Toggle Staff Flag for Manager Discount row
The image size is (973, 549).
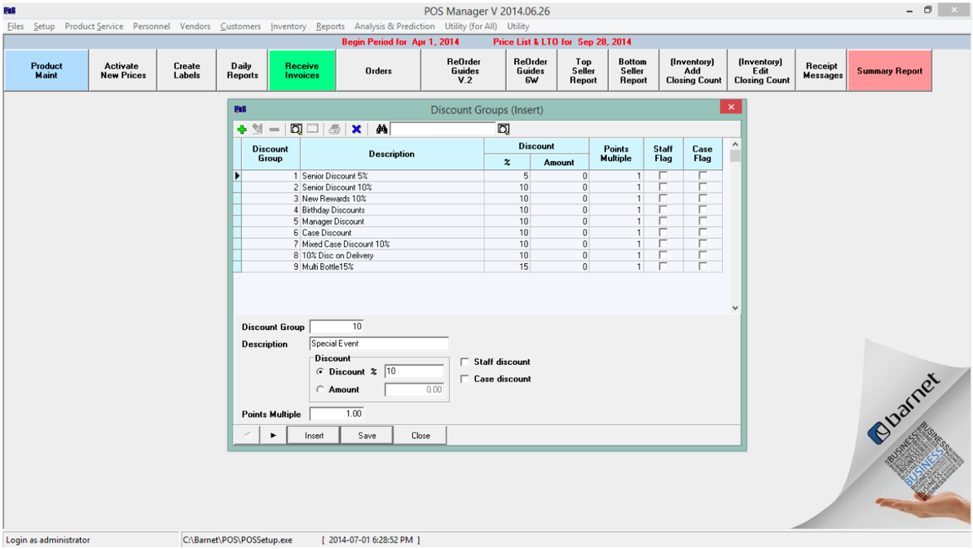point(663,222)
